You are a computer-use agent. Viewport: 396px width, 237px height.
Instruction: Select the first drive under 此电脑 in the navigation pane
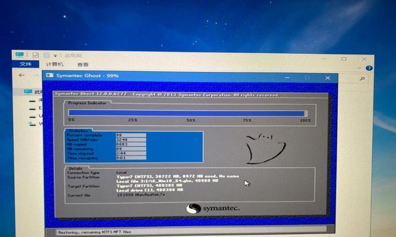pos(36,101)
